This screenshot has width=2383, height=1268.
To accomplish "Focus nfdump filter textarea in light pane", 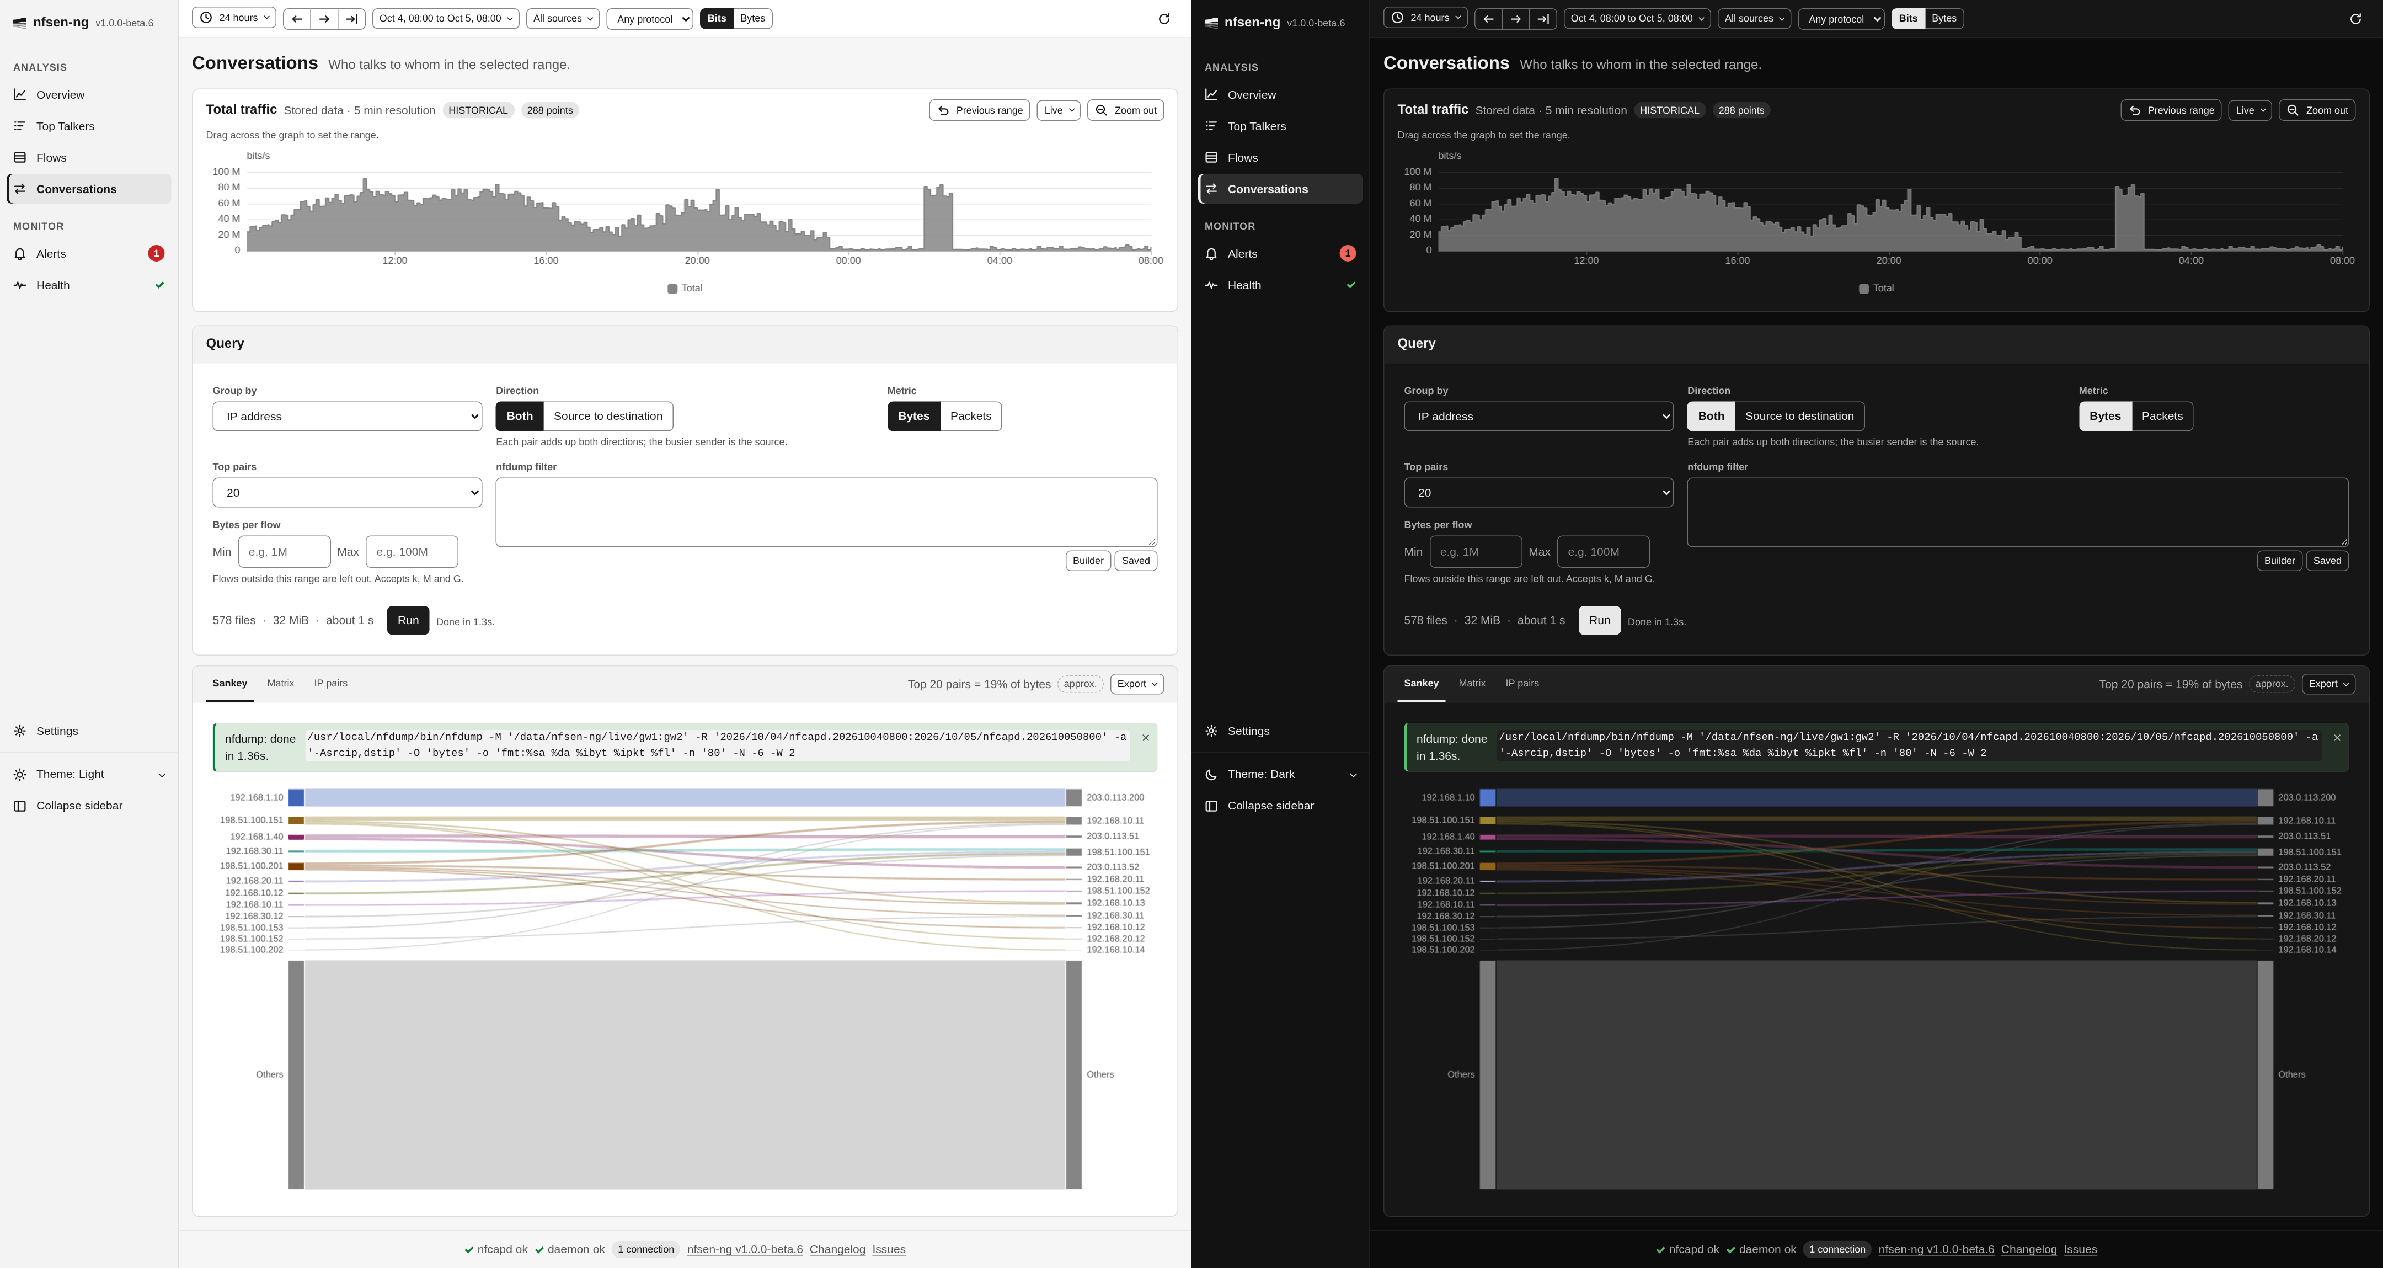I will [x=826, y=513].
